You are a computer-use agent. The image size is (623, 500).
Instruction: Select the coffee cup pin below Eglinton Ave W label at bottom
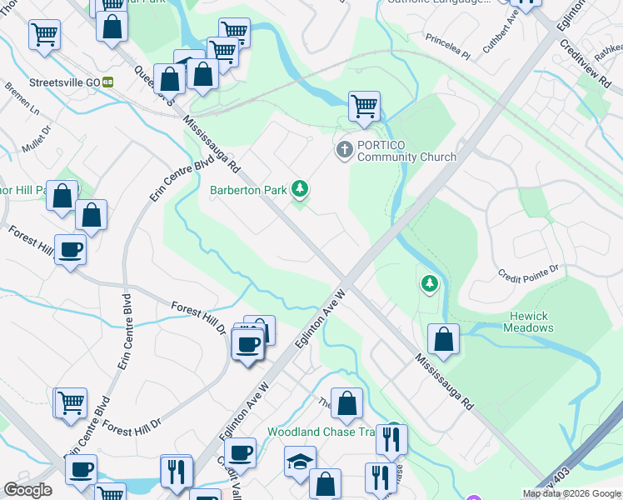tap(240, 454)
